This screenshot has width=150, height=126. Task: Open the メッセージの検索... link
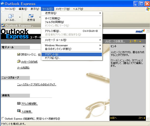[x=115, y=41]
